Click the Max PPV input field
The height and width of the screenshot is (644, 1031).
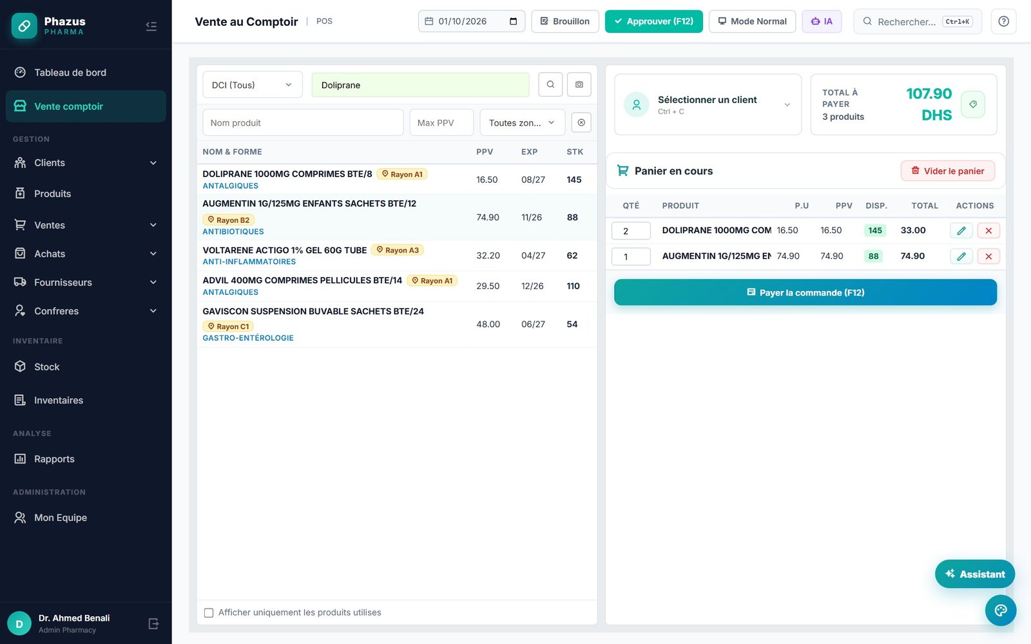[x=441, y=122]
